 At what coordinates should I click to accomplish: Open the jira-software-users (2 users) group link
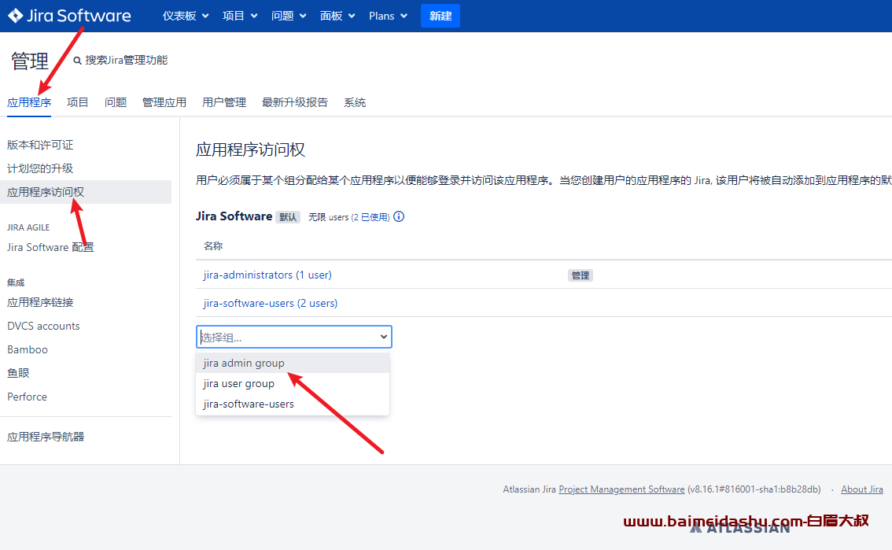(271, 303)
